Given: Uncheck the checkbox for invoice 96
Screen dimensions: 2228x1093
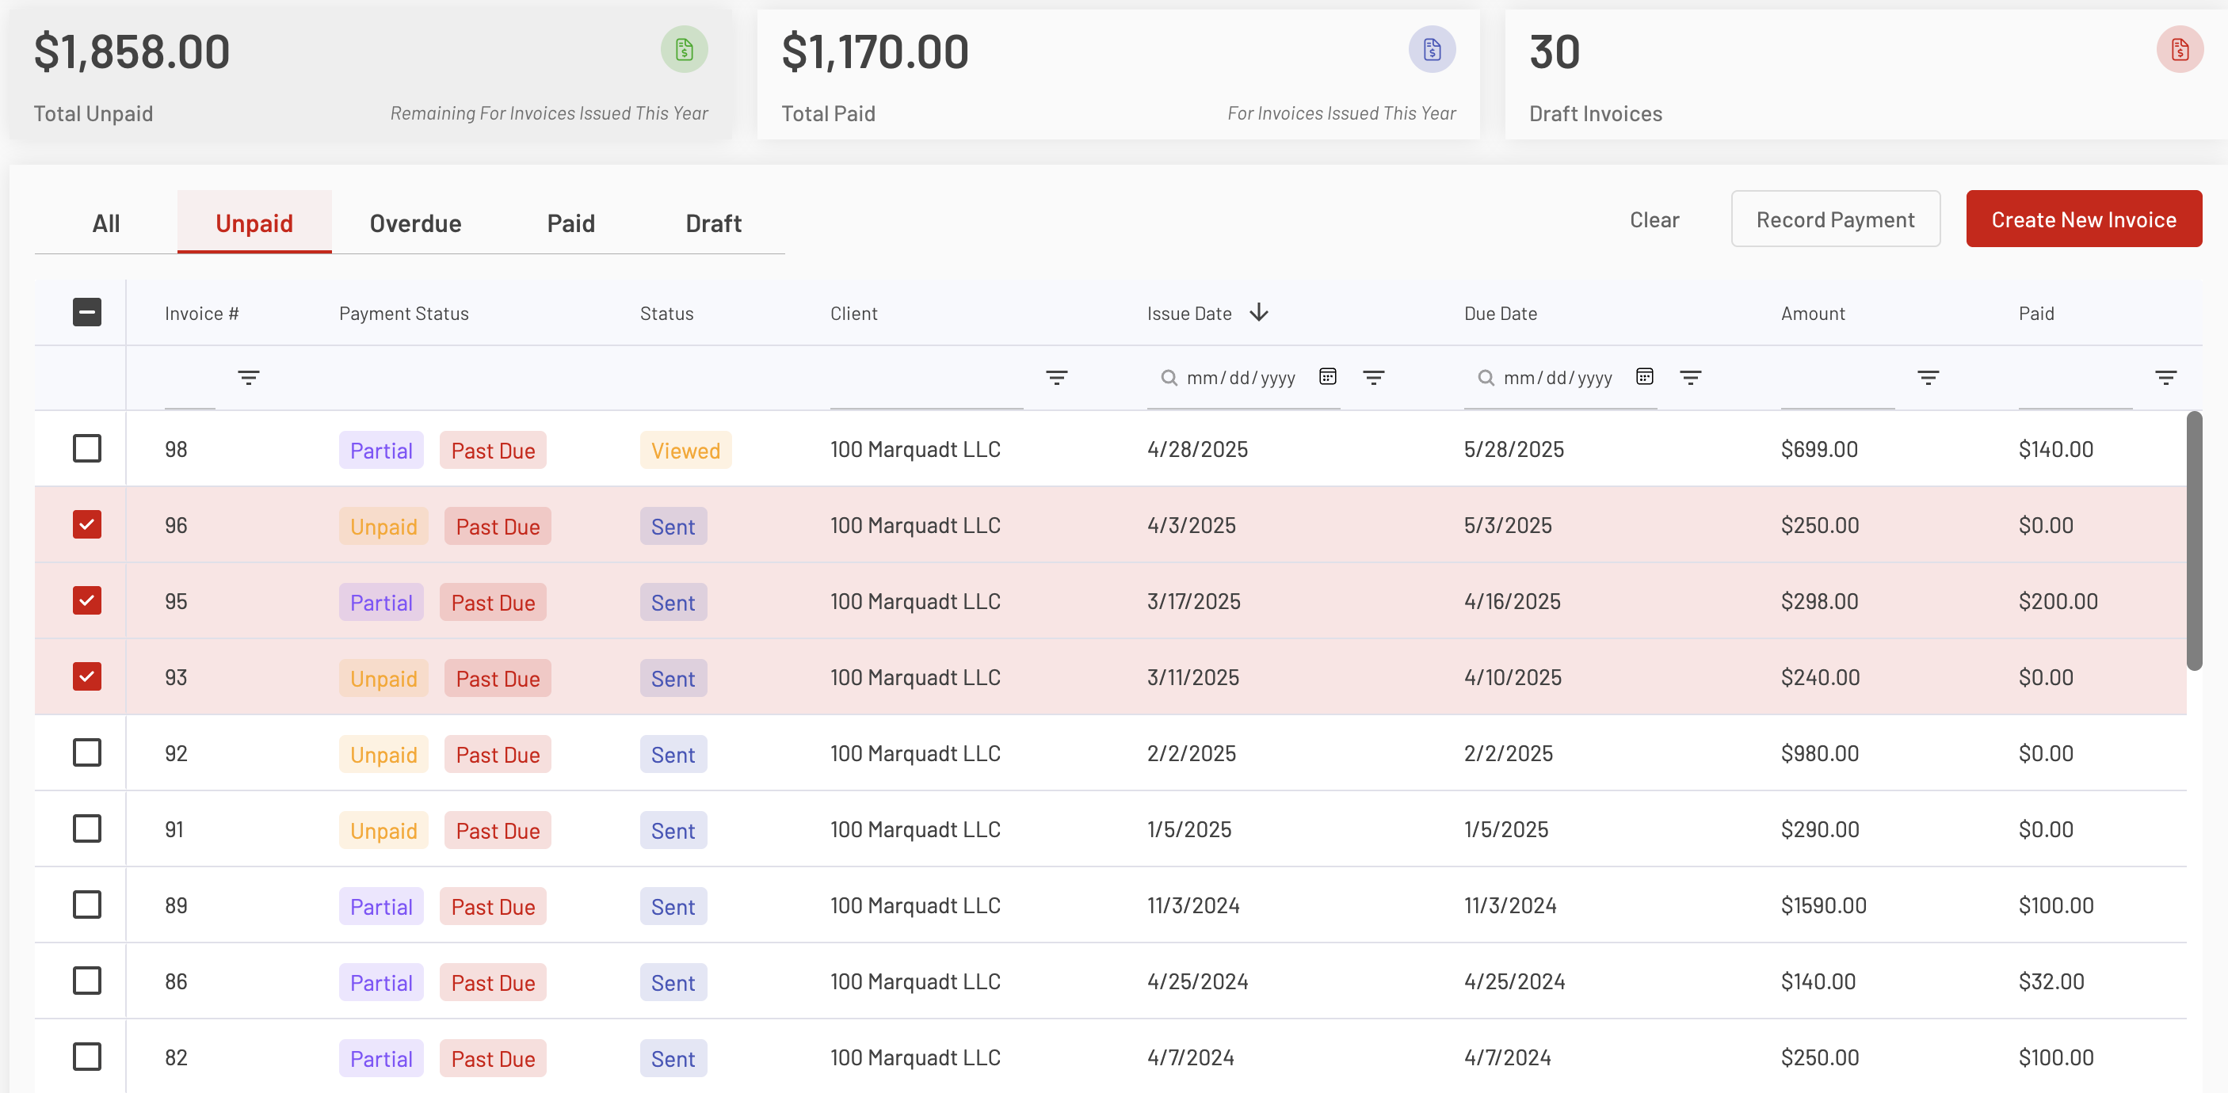Looking at the screenshot, I should [87, 525].
